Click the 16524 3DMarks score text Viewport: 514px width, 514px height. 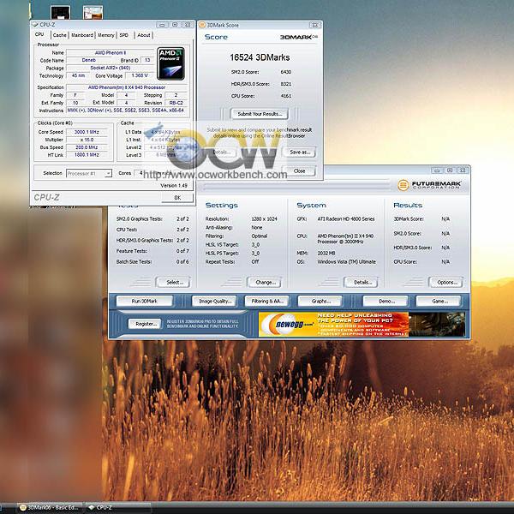(260, 57)
